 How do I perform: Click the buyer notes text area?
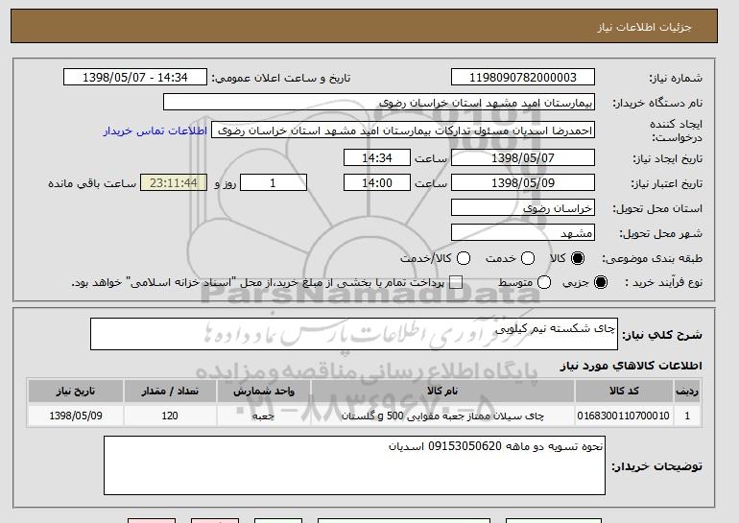(354, 465)
